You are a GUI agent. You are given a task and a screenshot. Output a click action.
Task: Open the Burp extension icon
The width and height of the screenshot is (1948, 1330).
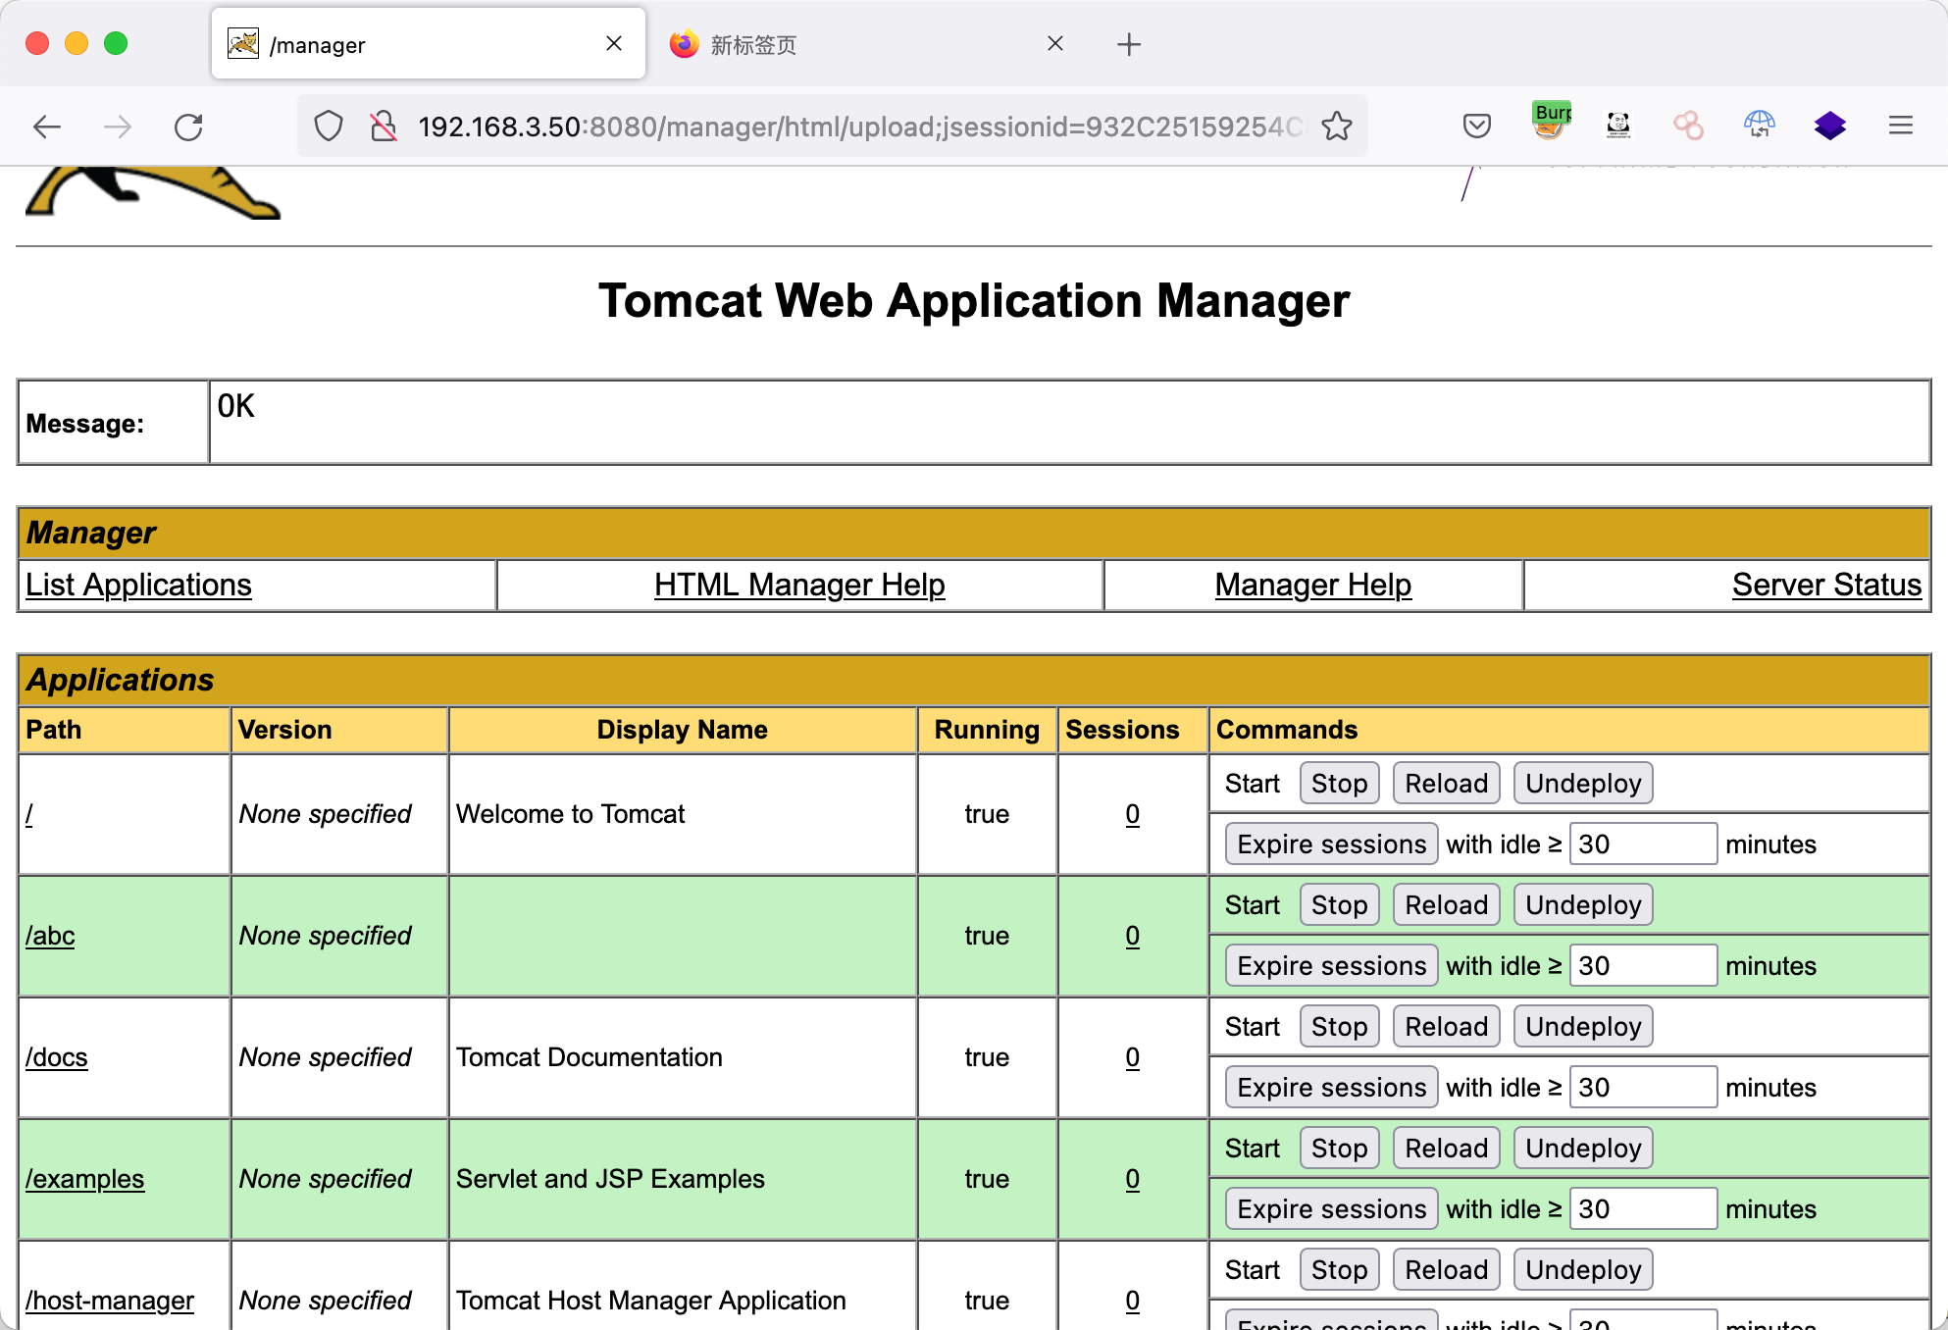pos(1551,123)
